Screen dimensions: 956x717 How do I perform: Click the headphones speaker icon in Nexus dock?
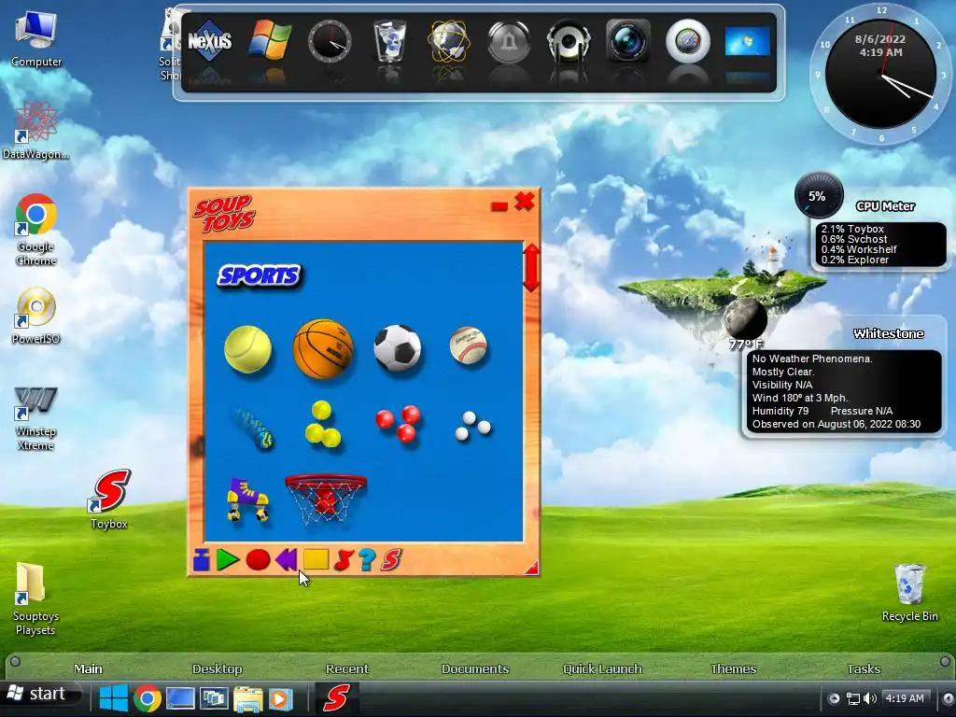coord(569,41)
